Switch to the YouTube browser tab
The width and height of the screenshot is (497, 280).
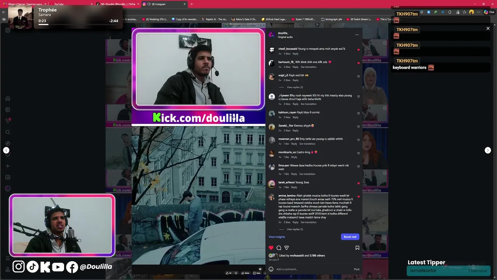coord(71,4)
